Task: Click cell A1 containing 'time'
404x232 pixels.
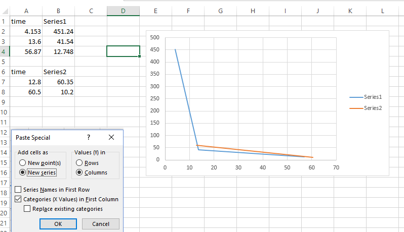Action: (26, 21)
